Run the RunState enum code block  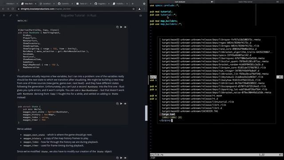coord(121,27)
